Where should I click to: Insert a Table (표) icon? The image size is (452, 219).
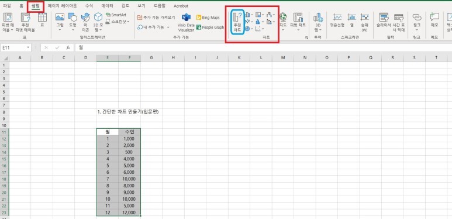pos(42,20)
